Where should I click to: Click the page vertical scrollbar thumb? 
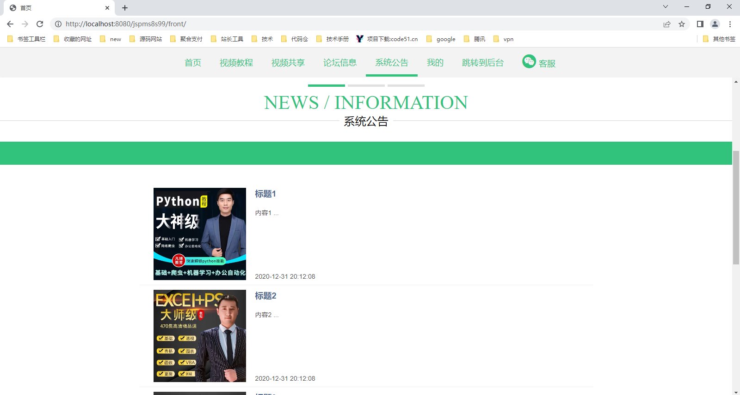coord(736,207)
